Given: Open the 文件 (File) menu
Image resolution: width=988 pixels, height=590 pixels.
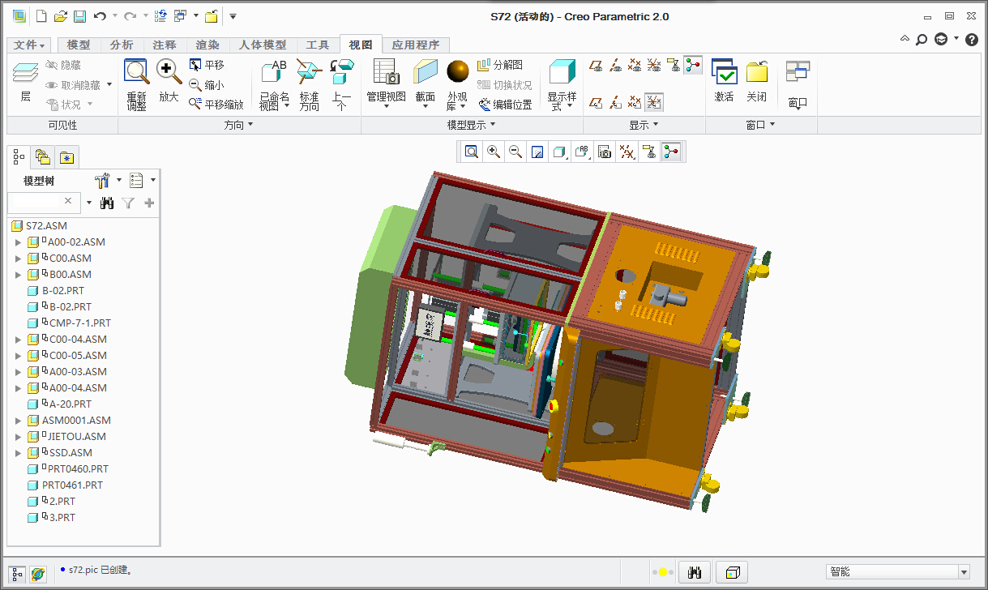Looking at the screenshot, I should point(30,45).
